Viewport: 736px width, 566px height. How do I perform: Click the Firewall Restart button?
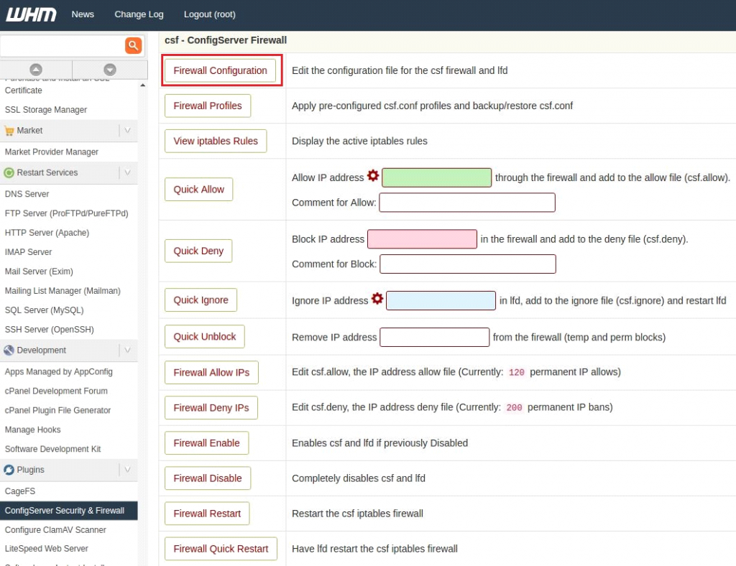click(207, 514)
